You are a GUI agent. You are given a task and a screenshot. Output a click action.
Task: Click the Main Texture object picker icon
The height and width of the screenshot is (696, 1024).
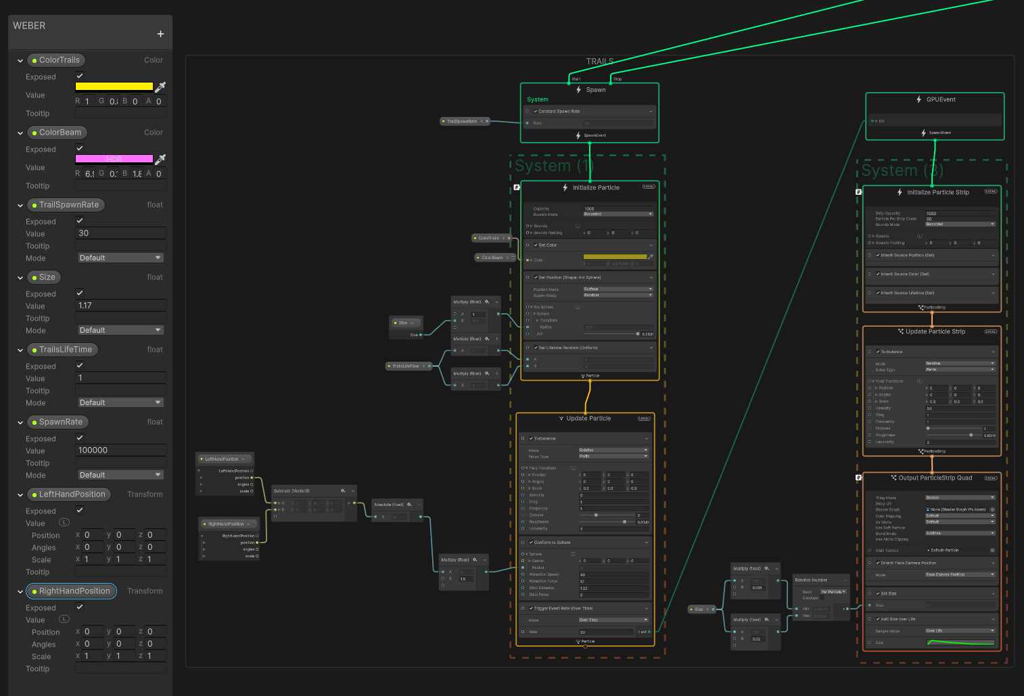click(x=993, y=551)
